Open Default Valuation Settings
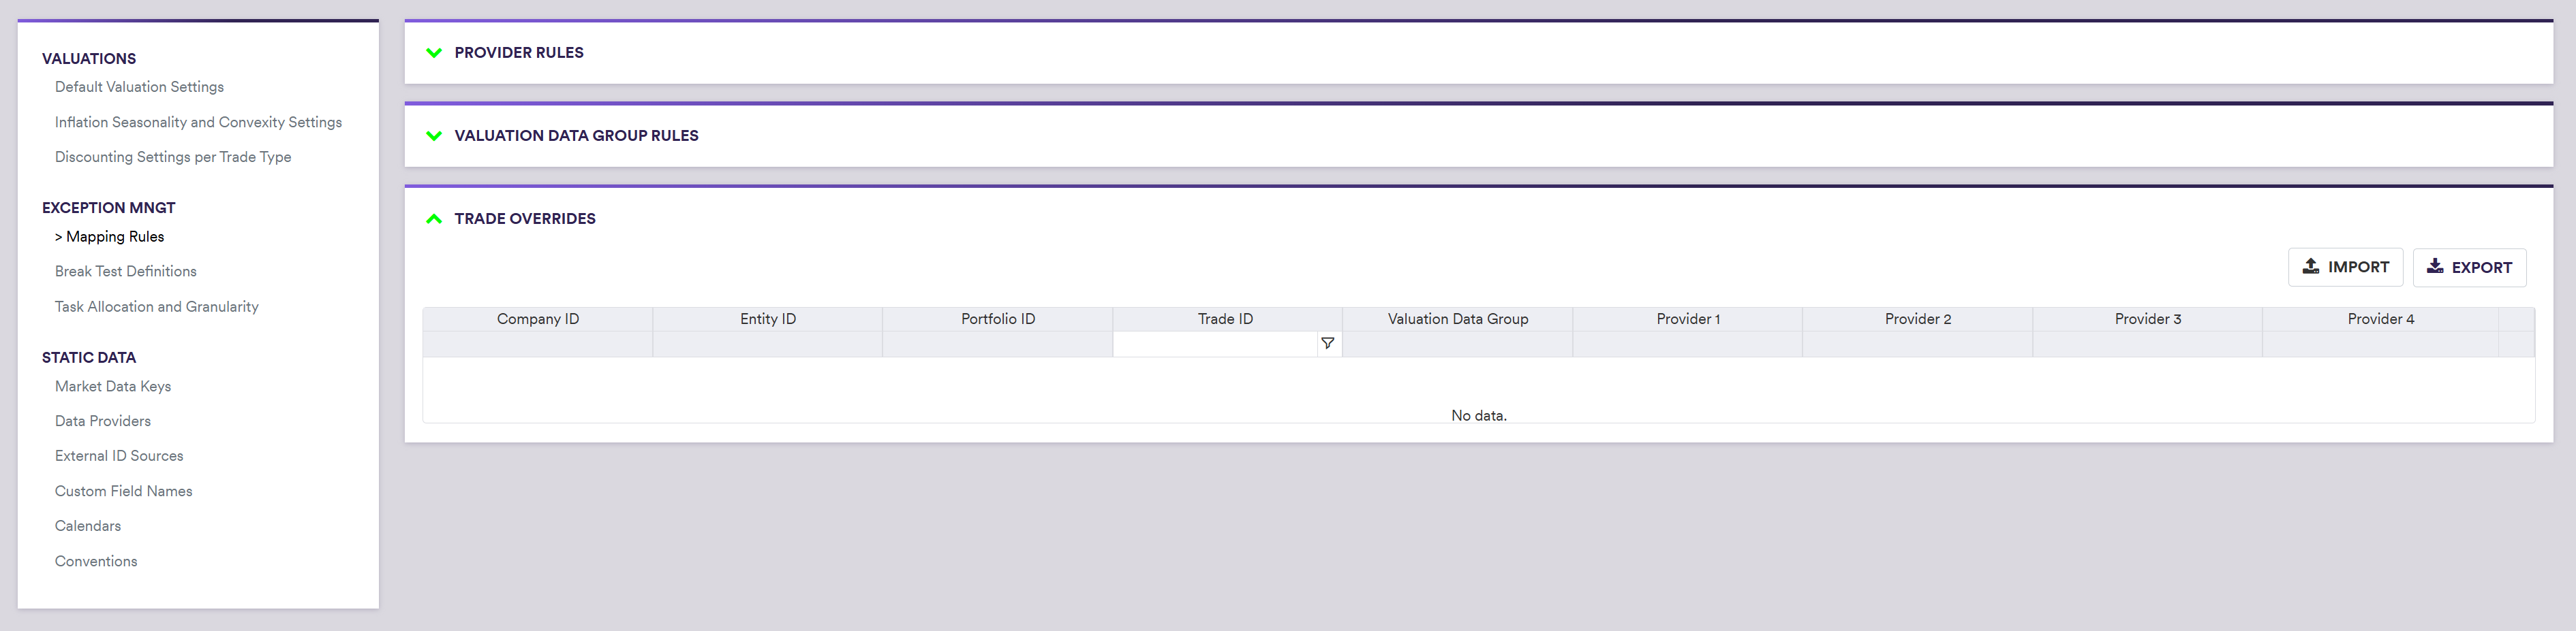 click(x=139, y=87)
